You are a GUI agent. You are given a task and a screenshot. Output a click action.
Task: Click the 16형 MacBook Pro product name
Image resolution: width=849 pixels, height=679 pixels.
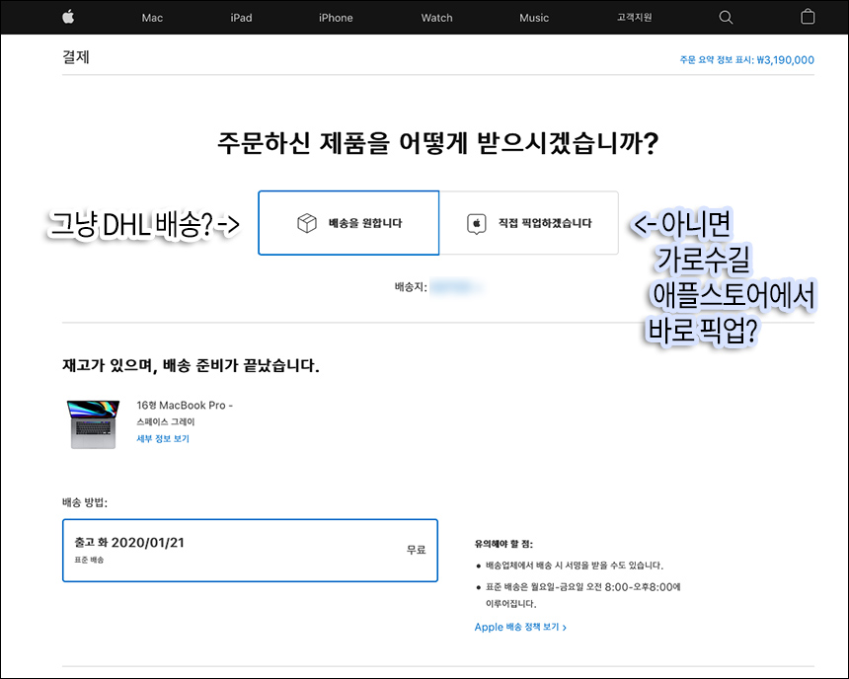(184, 405)
